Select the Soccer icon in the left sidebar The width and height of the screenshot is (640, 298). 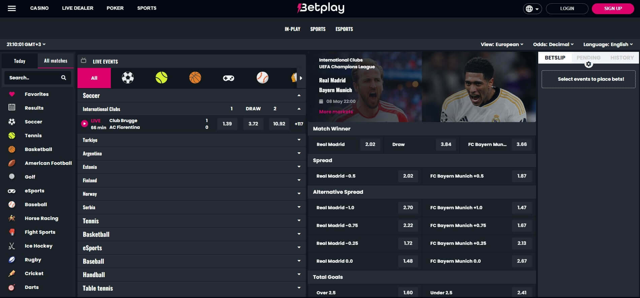click(x=12, y=122)
